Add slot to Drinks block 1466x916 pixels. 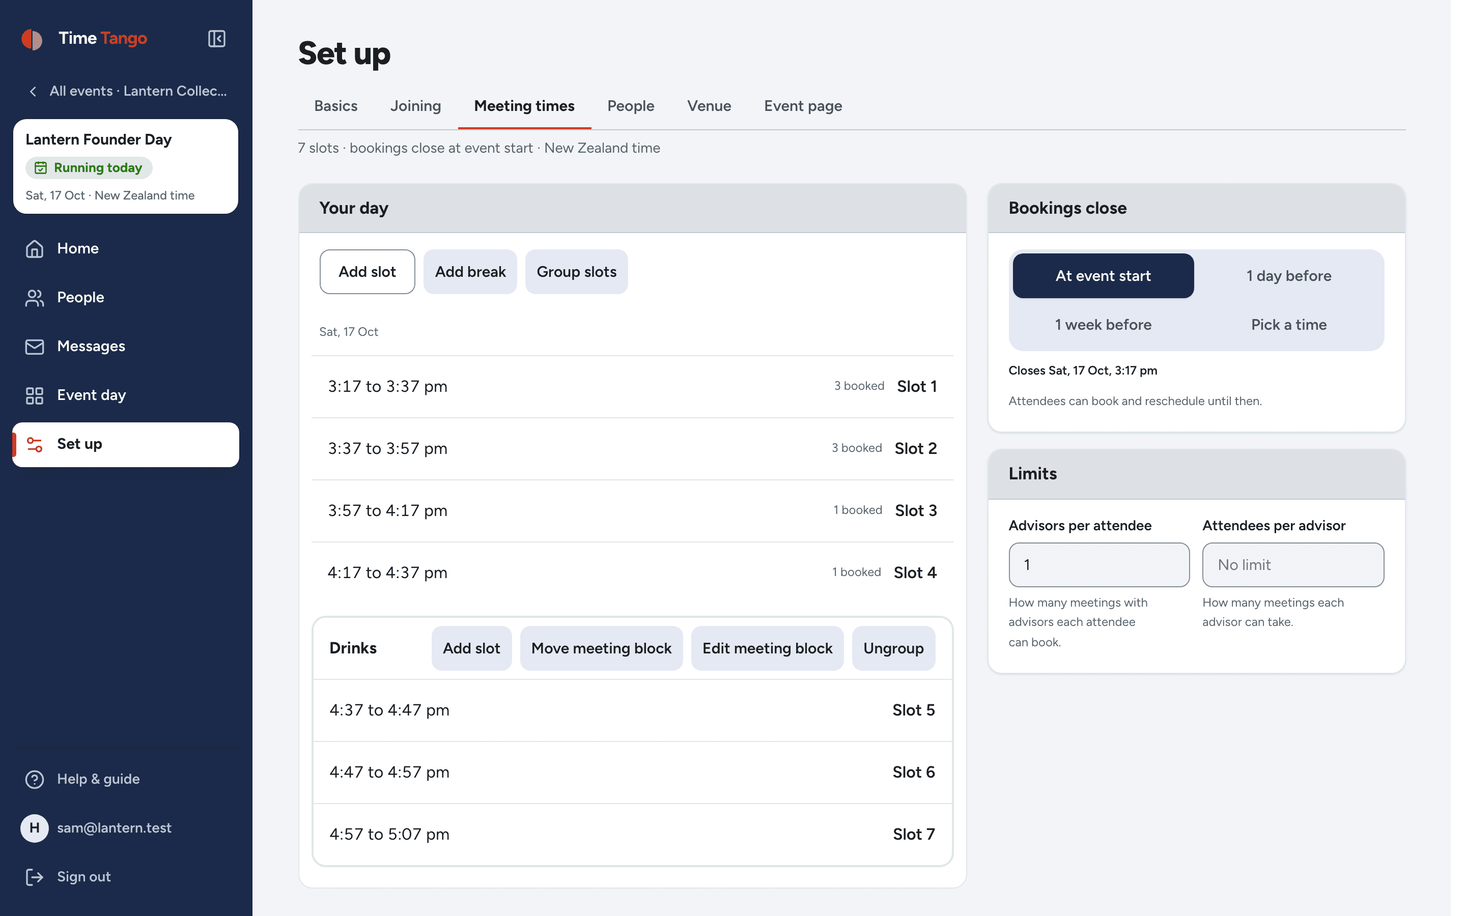(471, 648)
